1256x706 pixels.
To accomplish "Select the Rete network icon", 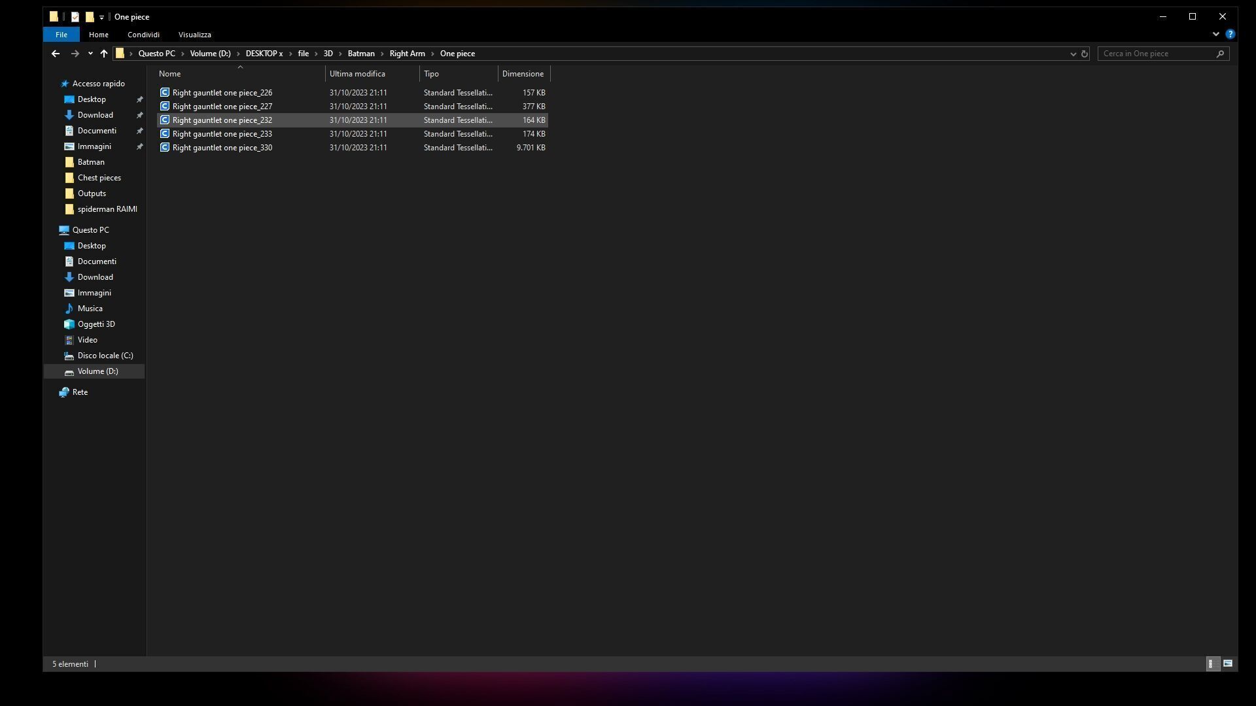I will pos(64,392).
